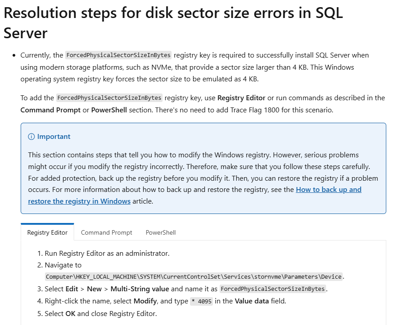Click the bulleted list marker next to the first paragraph
Viewport: 402px width, 325px height.
[13, 55]
